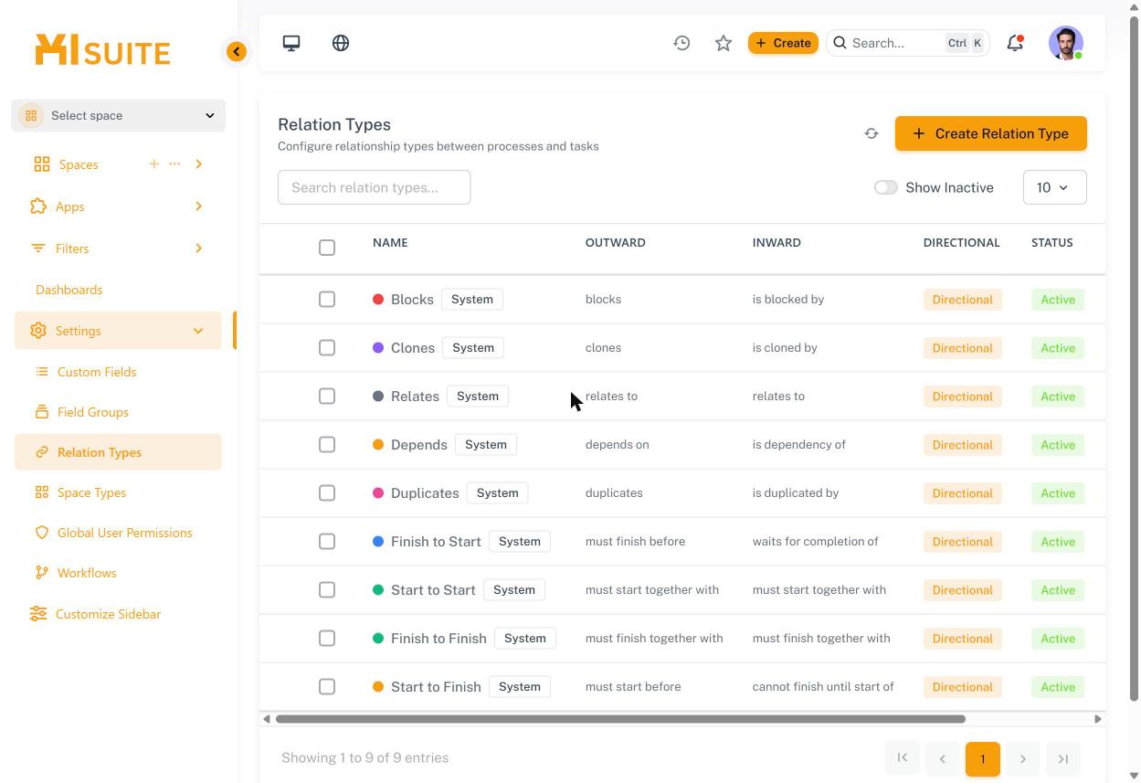Sort by the NAME column header
1141x783 pixels.
(390, 242)
